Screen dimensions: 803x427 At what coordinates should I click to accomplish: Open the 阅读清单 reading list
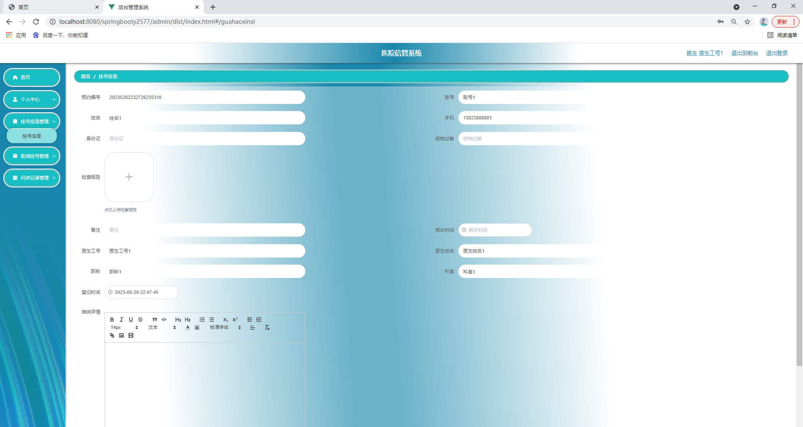(x=783, y=35)
